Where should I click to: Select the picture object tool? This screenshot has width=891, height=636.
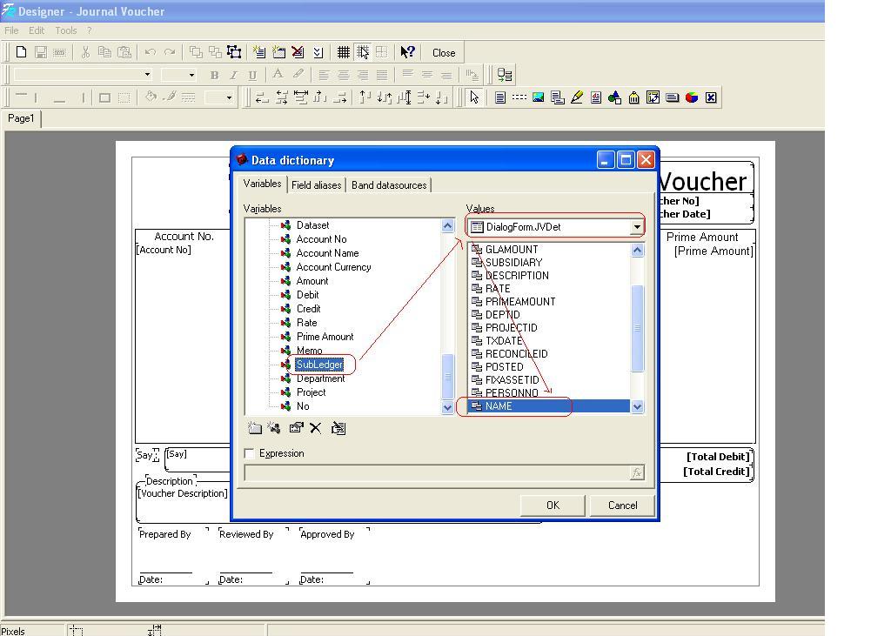538,97
